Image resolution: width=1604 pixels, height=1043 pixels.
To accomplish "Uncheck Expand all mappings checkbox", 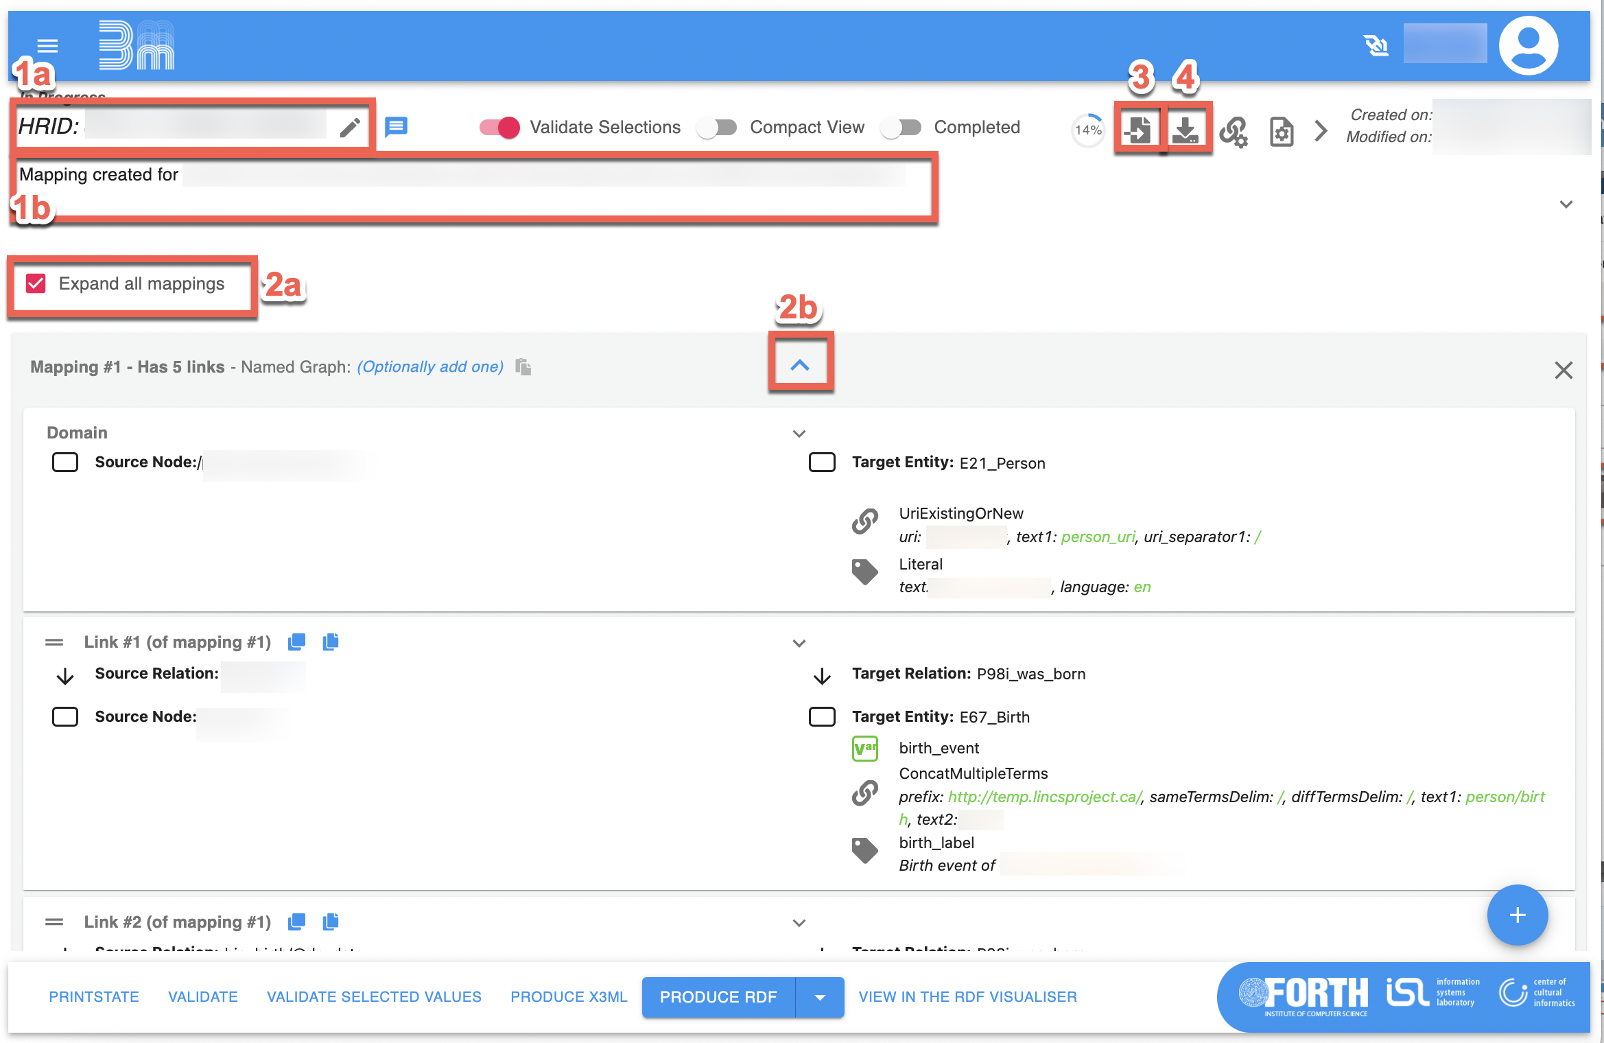I will click(x=36, y=283).
